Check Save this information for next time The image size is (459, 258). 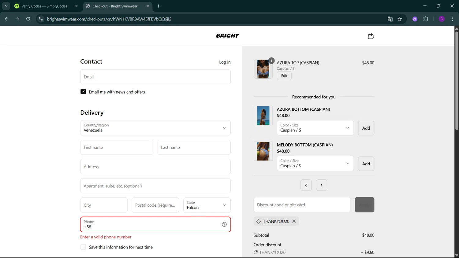[x=83, y=247]
